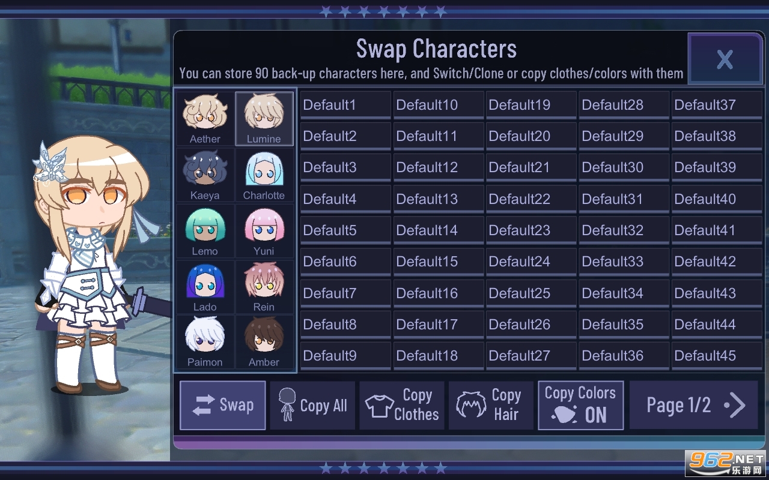This screenshot has width=769, height=480.
Task: Select the Default1 backup slot
Action: point(345,105)
